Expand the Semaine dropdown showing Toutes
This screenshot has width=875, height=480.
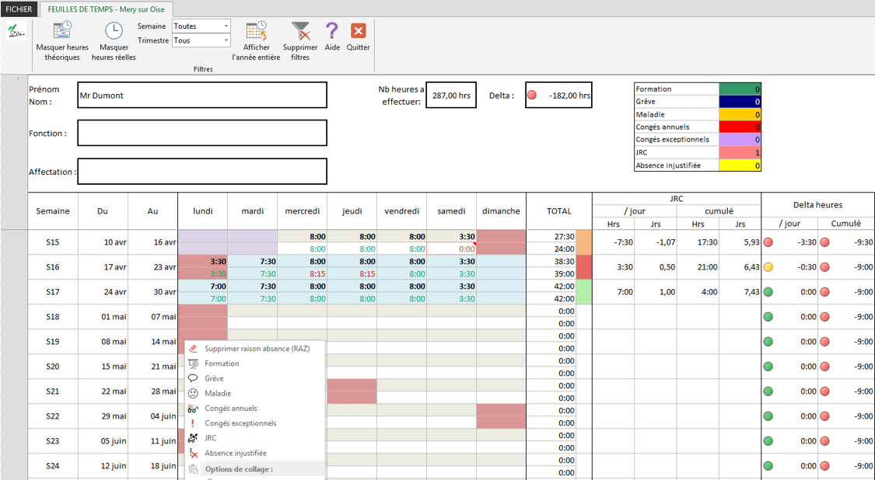click(x=201, y=26)
